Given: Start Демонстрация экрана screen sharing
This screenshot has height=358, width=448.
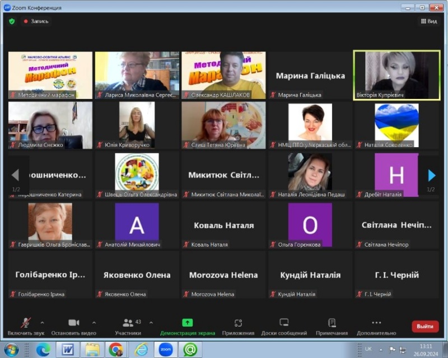Looking at the screenshot, I should point(187,326).
